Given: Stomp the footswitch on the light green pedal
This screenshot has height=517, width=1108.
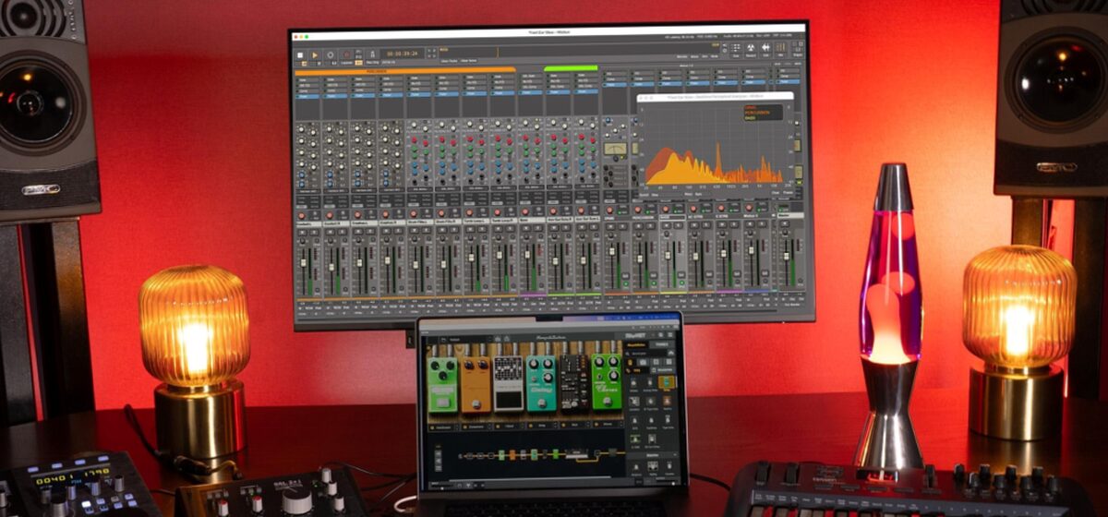Looking at the screenshot, I should 443,402.
